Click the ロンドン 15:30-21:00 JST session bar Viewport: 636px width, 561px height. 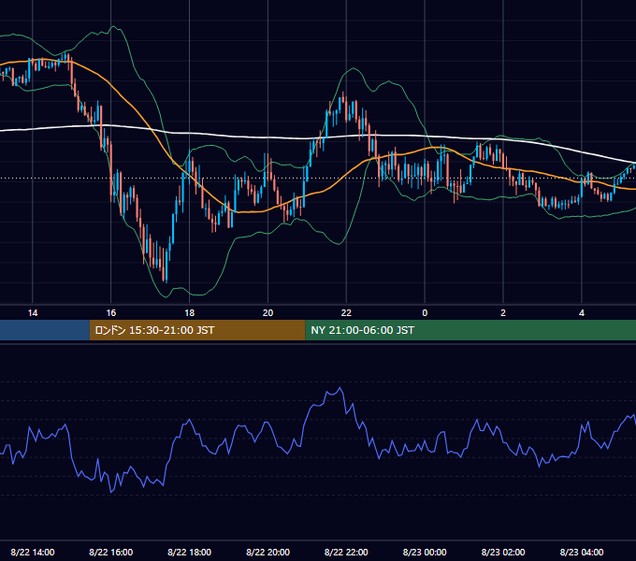(197, 330)
